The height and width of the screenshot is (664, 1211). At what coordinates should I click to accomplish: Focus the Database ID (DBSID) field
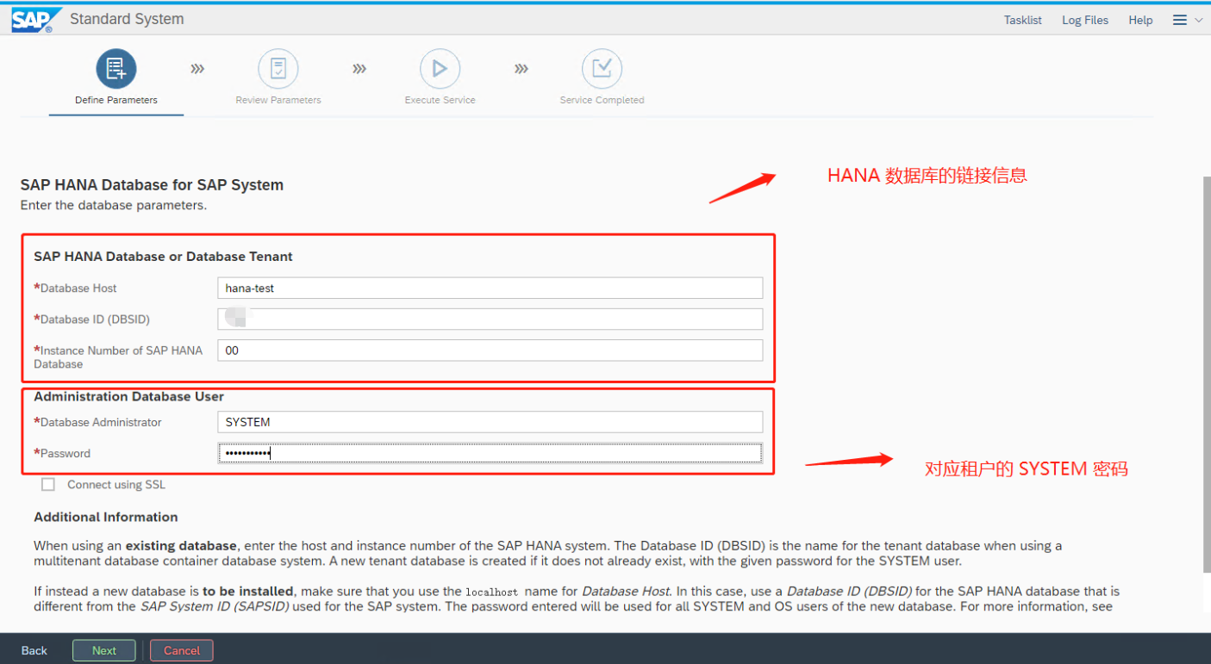490,320
